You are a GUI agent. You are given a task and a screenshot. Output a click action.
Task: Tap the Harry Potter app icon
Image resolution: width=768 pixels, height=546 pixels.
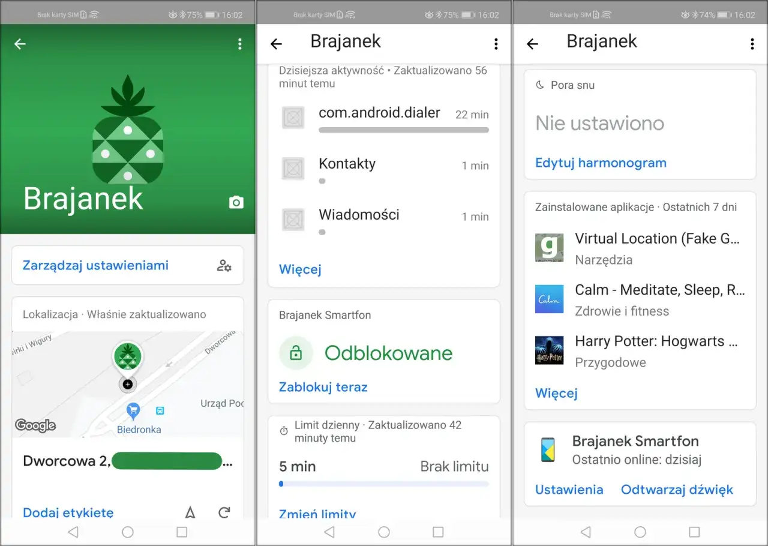[549, 350]
